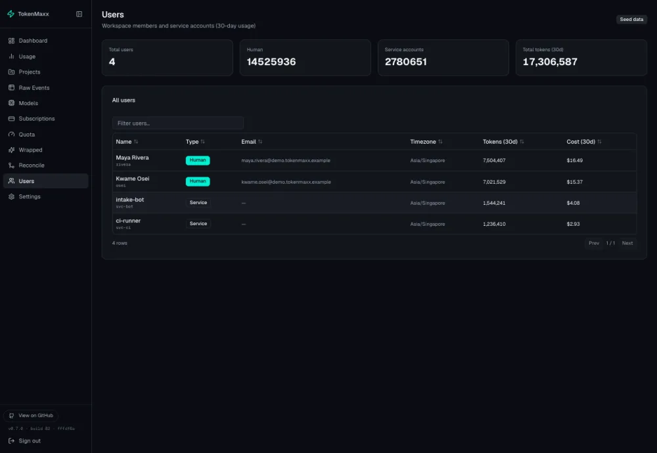Screen dimensions: 657x453
Task: Click the Models chip icon
Action: 11,103
